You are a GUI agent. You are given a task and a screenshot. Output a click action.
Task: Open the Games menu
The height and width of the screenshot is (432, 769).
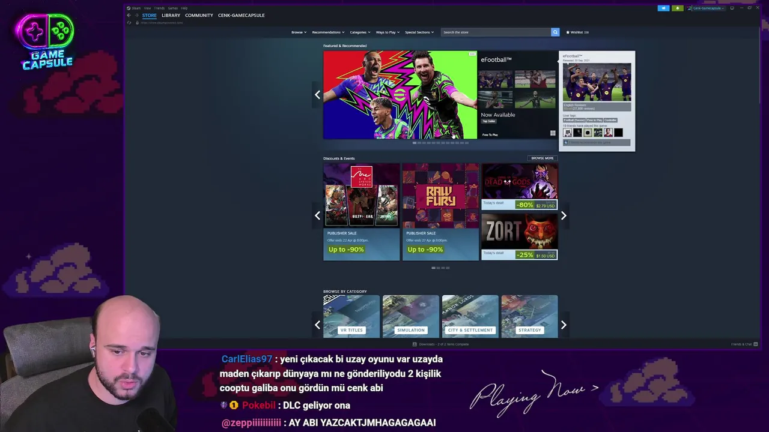tap(172, 8)
